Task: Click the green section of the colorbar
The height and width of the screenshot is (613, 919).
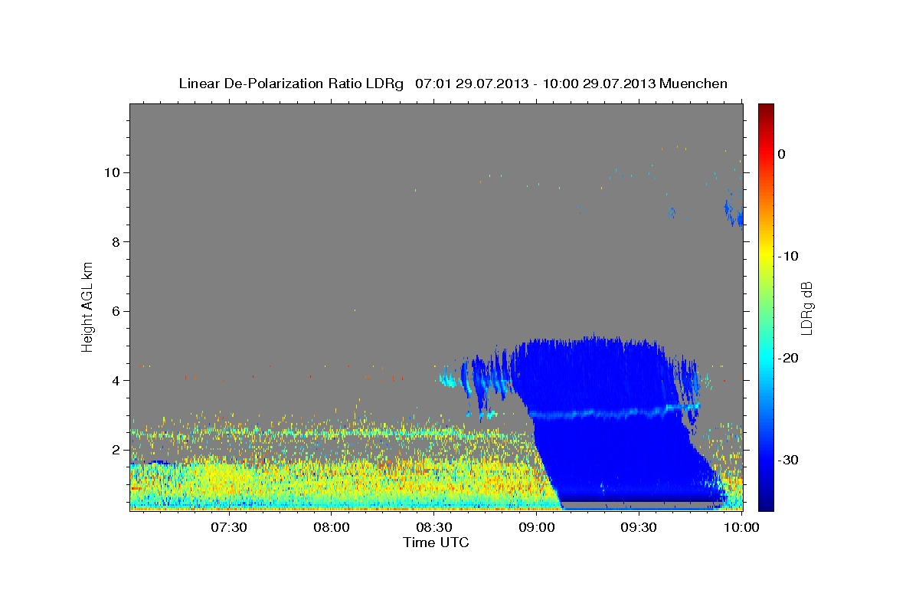Action: click(766, 306)
